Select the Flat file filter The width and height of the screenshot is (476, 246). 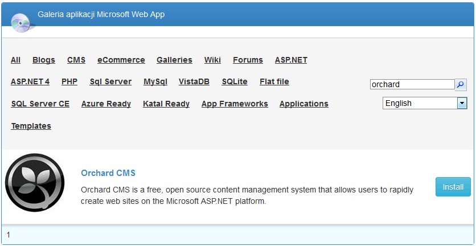pyautogui.click(x=274, y=81)
